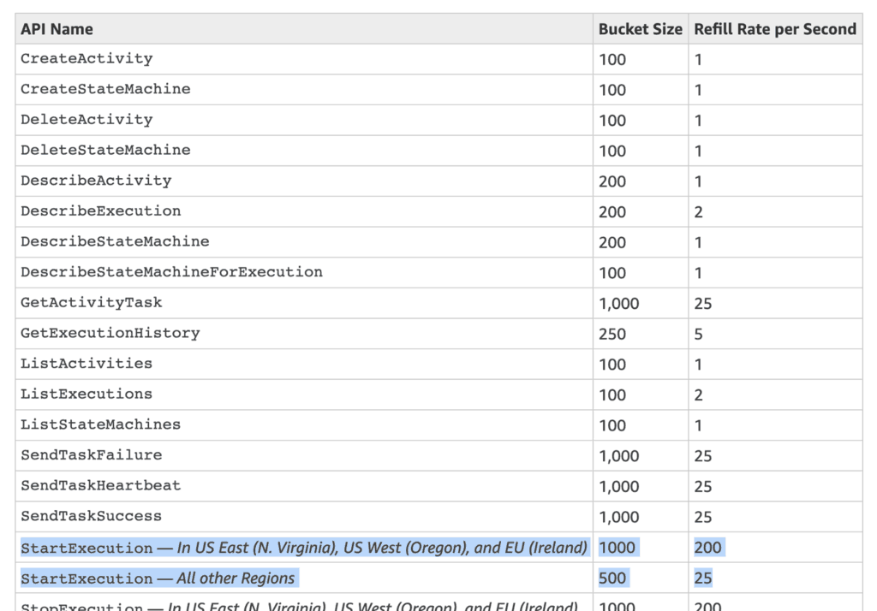Click the API Name column header

click(57, 29)
